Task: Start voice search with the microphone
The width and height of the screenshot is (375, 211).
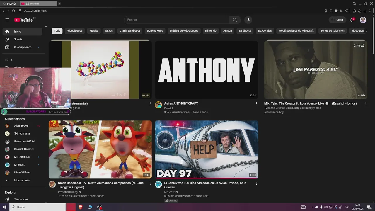Action: pyautogui.click(x=248, y=20)
